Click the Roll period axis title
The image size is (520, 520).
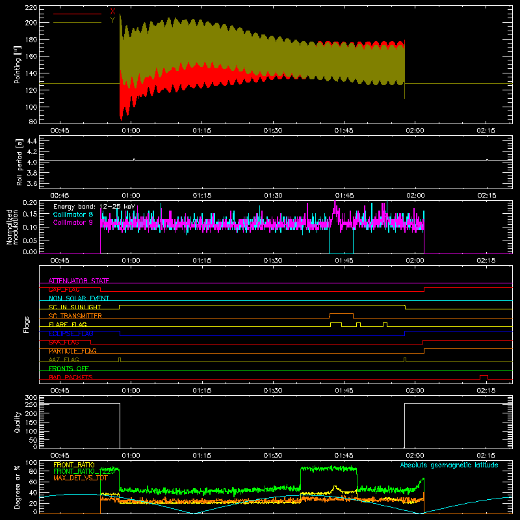[x=19, y=162]
